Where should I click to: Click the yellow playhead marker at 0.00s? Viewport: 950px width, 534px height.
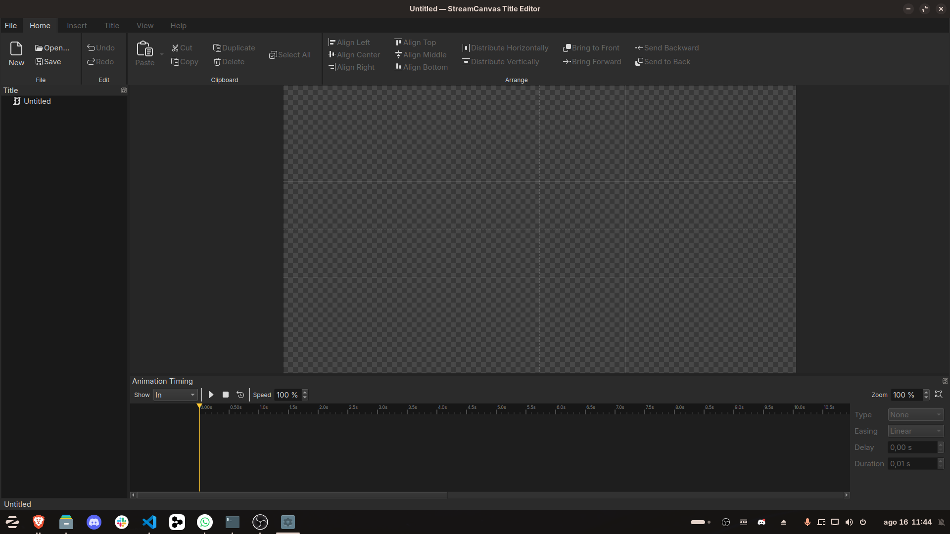coord(199,406)
